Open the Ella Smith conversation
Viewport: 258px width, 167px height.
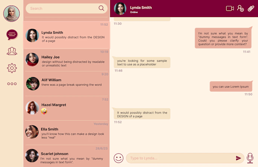[x=66, y=133]
